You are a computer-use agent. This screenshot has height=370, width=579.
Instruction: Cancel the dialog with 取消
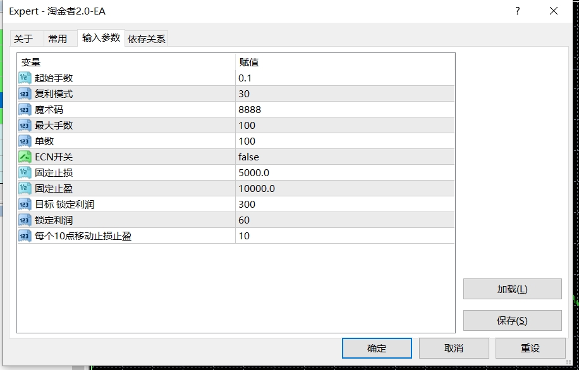tap(453, 348)
